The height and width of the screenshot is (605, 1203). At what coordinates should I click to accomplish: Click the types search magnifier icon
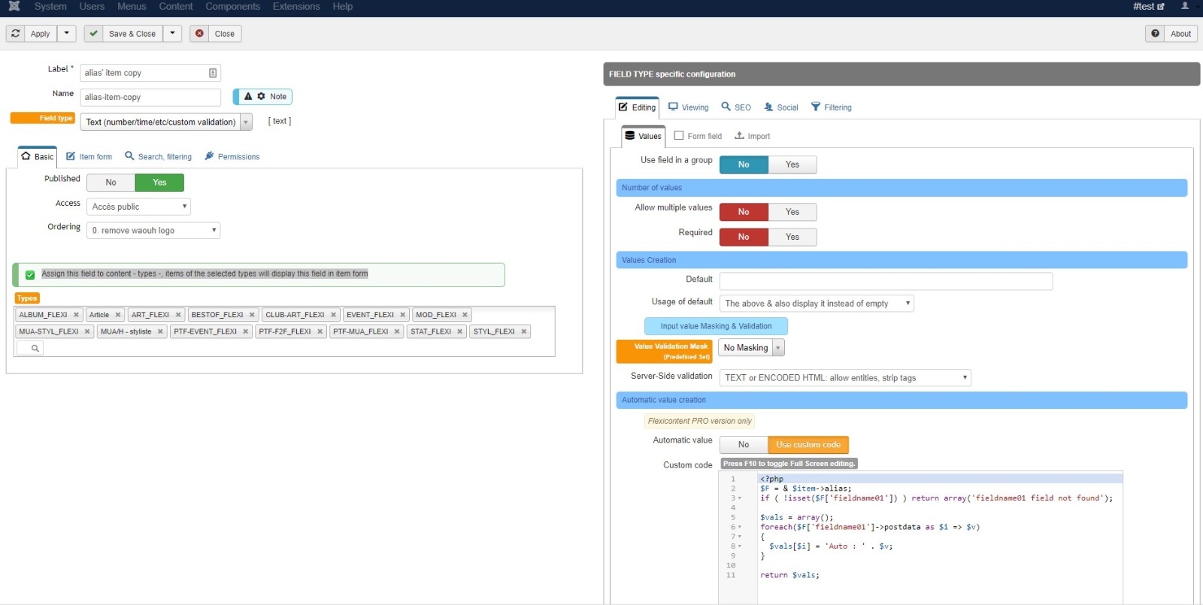point(35,348)
